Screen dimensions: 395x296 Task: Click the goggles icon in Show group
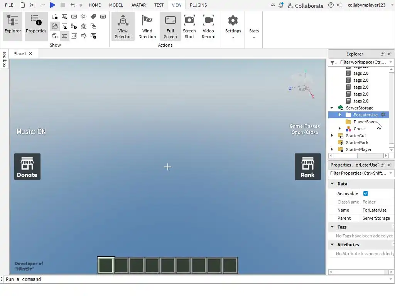(x=103, y=17)
